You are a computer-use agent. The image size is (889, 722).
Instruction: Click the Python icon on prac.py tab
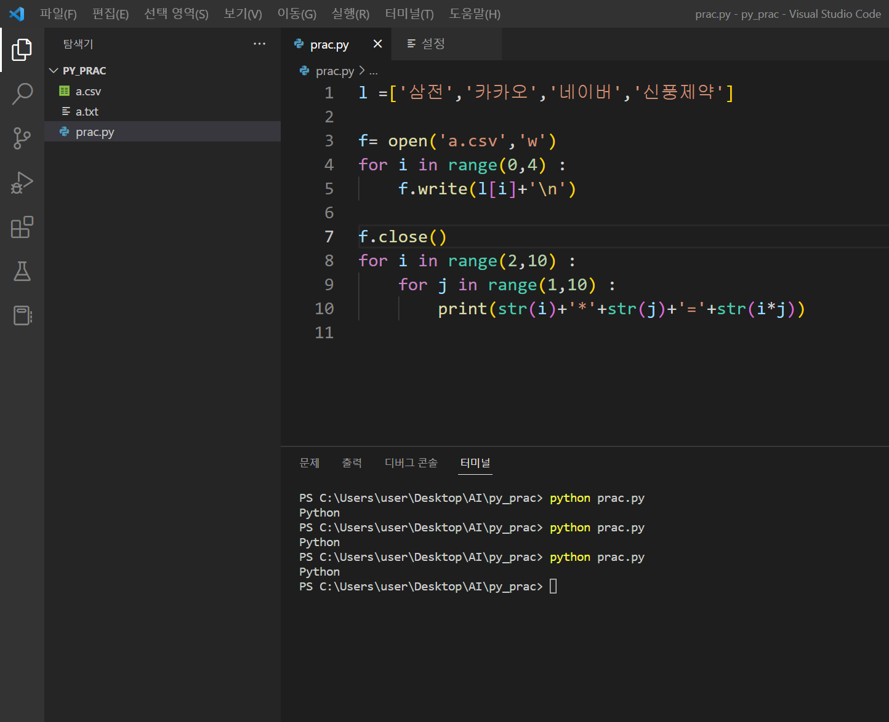coord(299,44)
